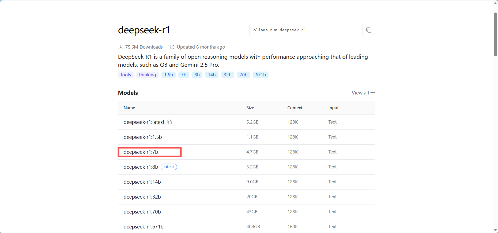Click the 20GB size value
This screenshot has width=498, height=233.
tap(252, 197)
